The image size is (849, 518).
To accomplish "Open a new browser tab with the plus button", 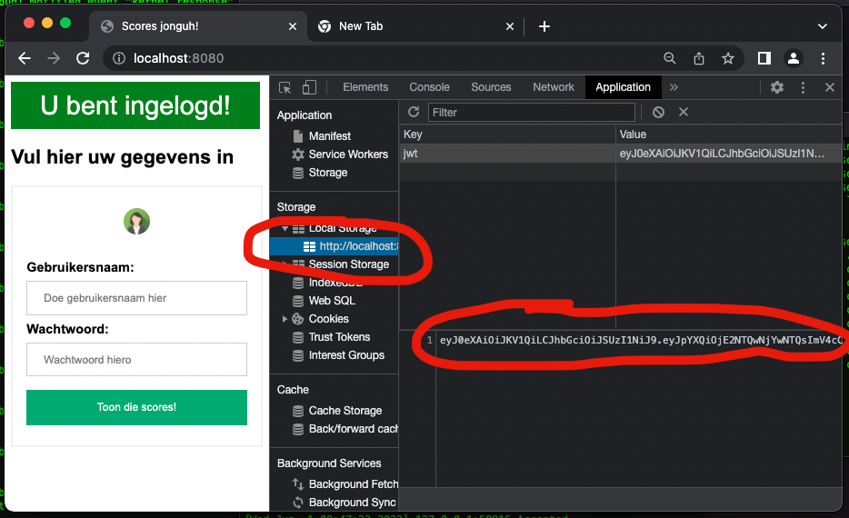I will pos(544,26).
